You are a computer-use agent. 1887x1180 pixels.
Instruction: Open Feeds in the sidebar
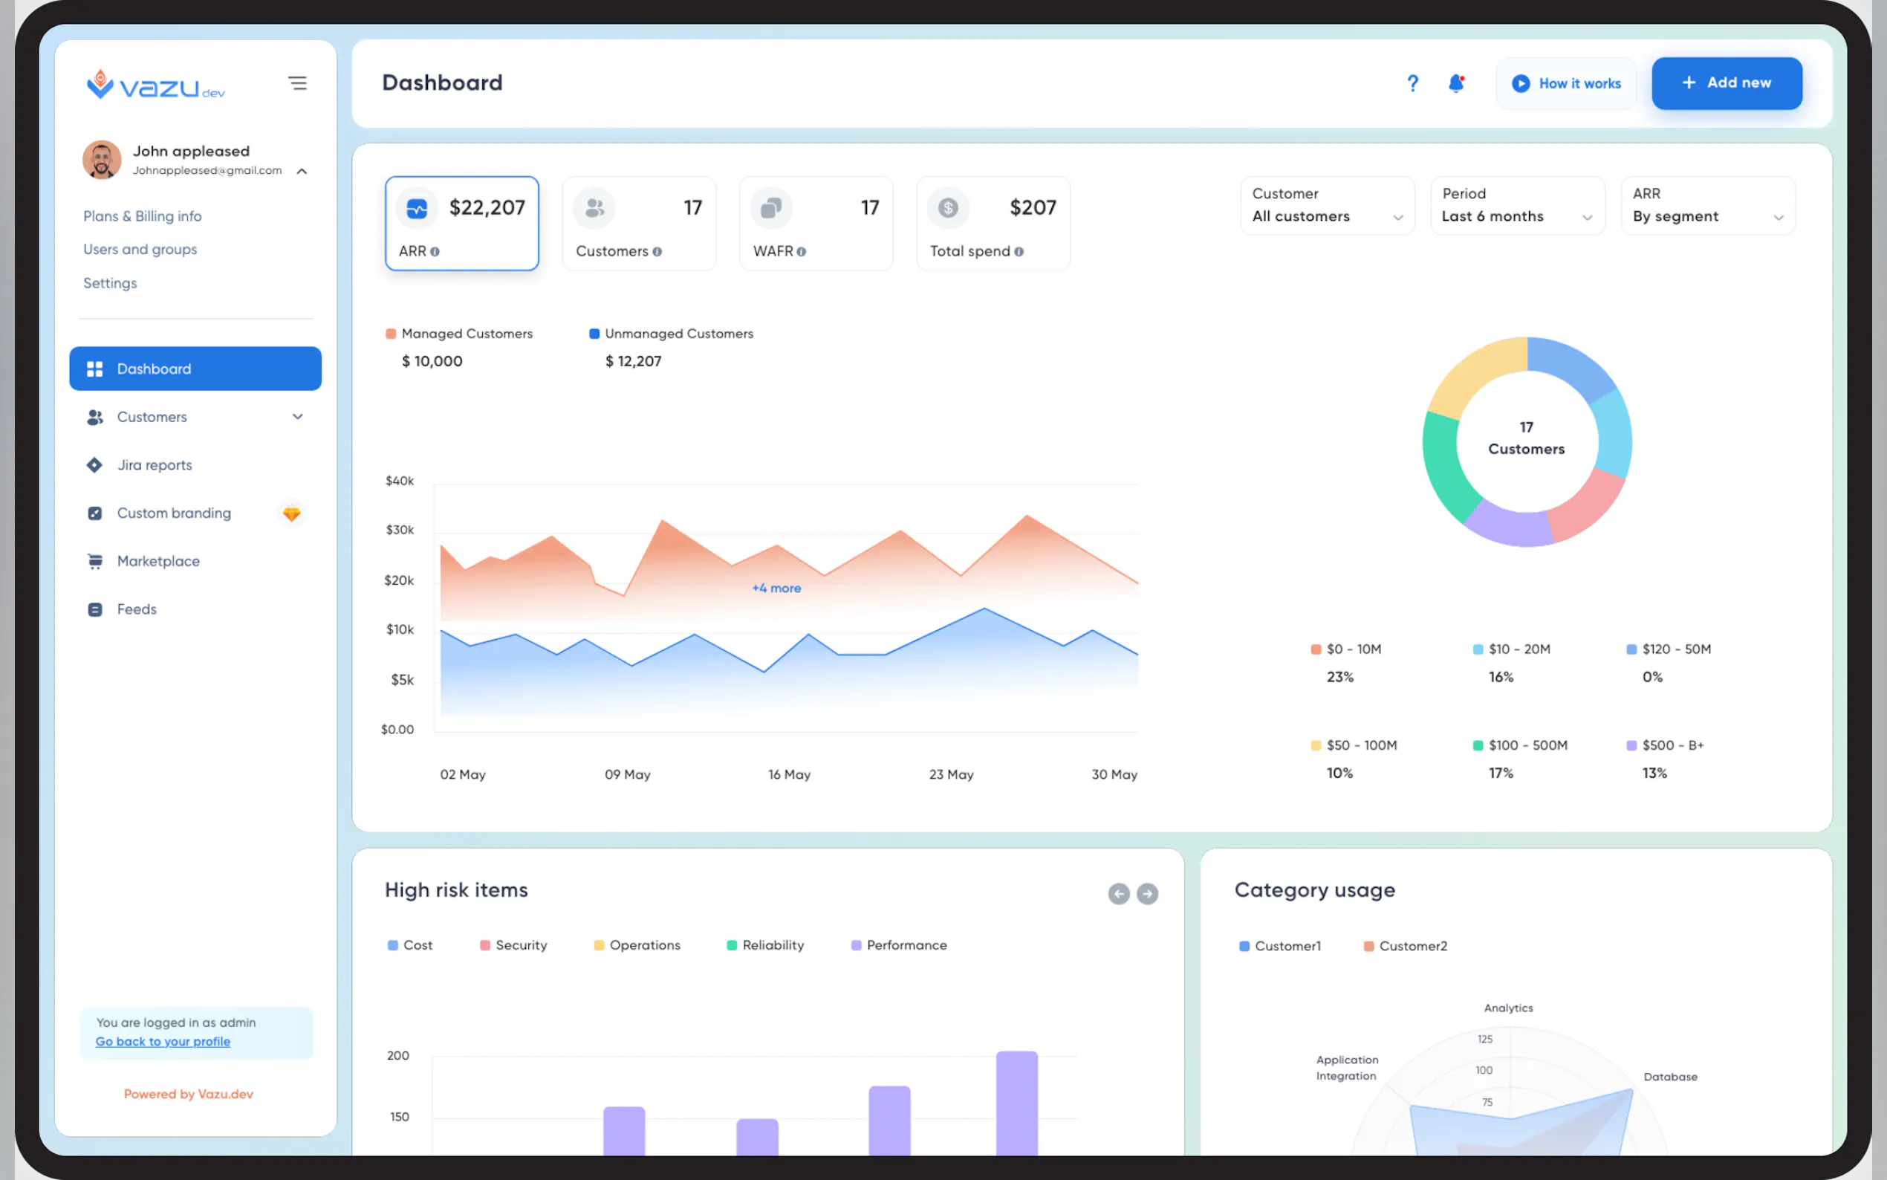point(195,609)
